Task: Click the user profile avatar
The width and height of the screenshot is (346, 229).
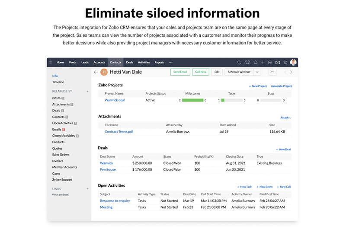Action: point(293,62)
